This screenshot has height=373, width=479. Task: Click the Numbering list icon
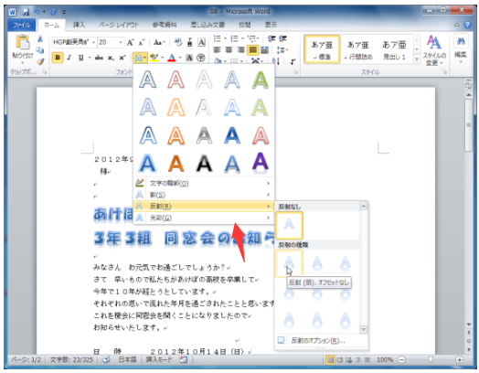tap(234, 38)
